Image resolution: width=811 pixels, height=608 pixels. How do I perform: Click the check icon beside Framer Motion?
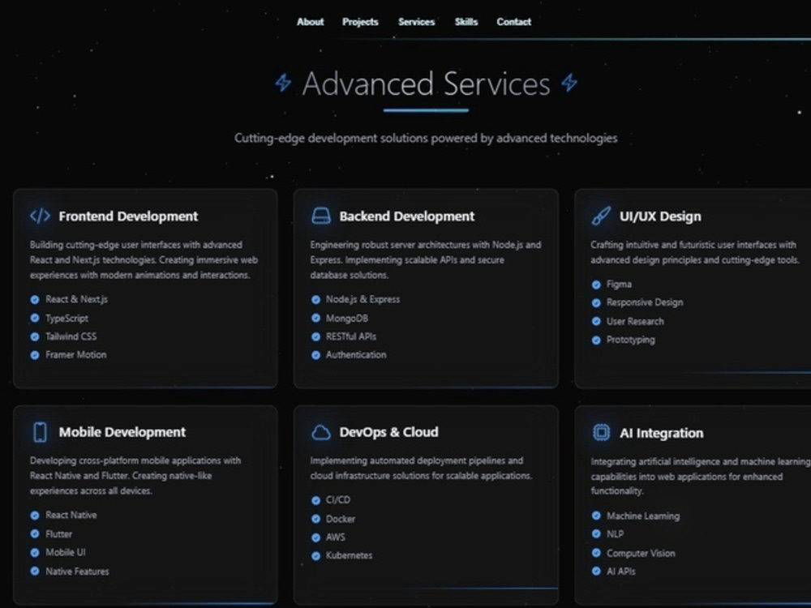click(35, 355)
